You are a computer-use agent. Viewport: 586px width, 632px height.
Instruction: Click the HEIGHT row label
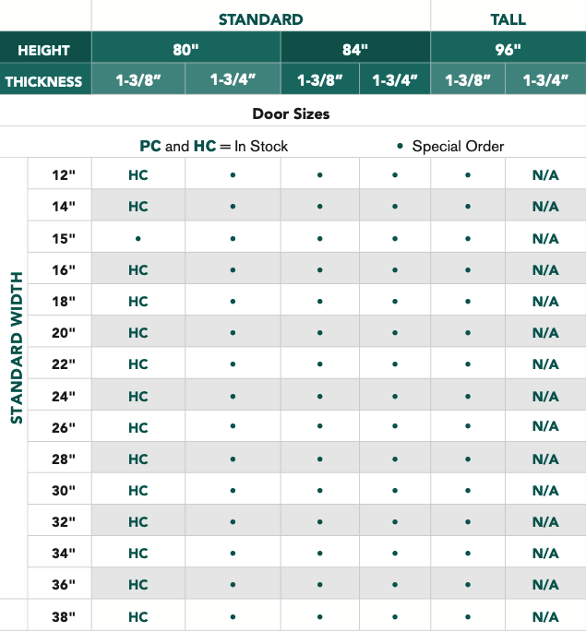tap(44, 50)
